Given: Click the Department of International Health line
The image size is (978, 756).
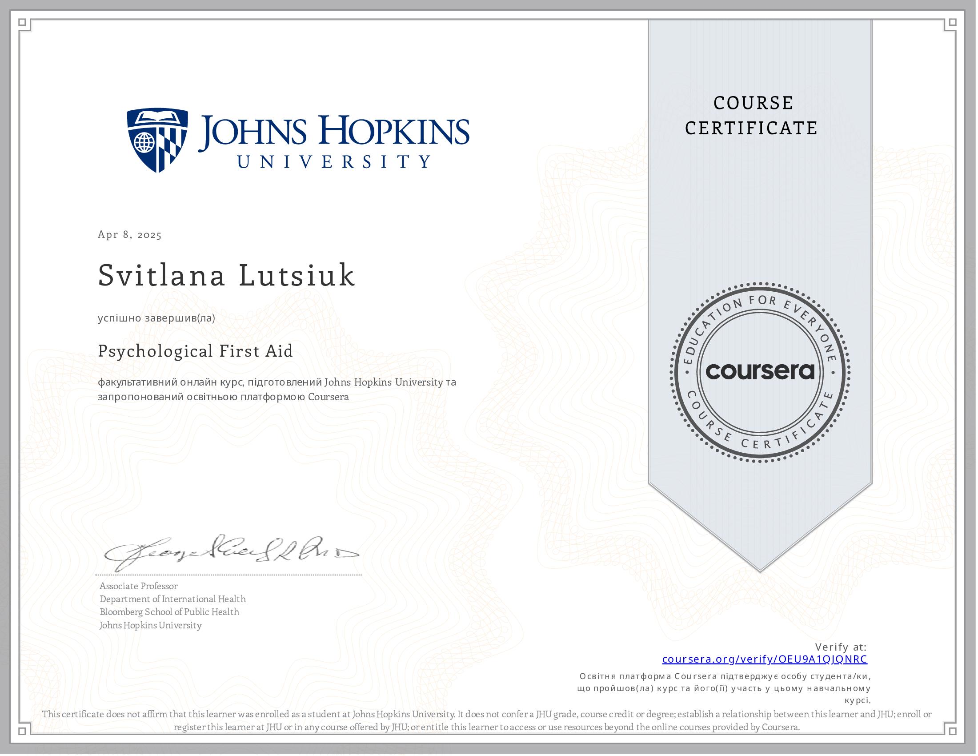Looking at the screenshot, I should [172, 599].
